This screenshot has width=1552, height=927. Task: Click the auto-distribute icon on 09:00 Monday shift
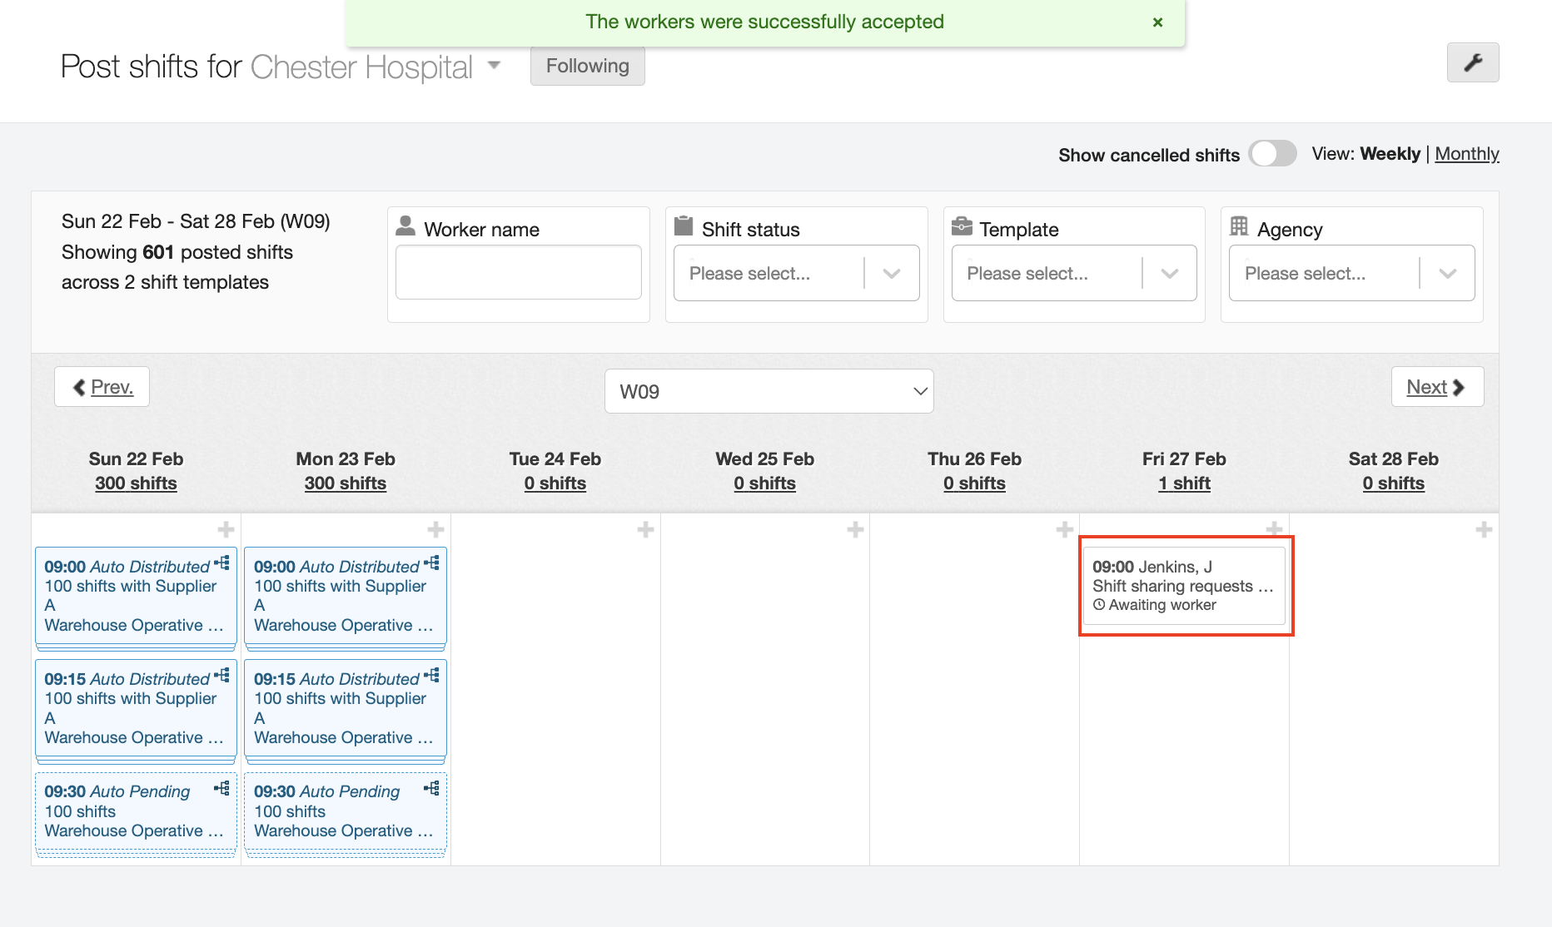pyautogui.click(x=431, y=563)
